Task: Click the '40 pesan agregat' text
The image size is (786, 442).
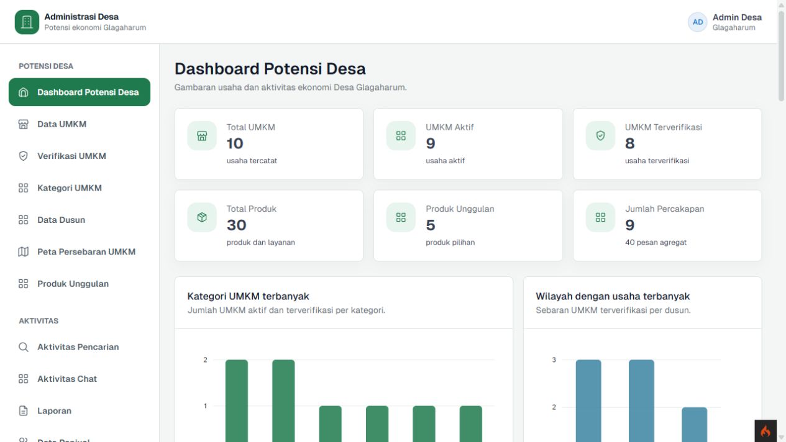Action: tap(656, 243)
